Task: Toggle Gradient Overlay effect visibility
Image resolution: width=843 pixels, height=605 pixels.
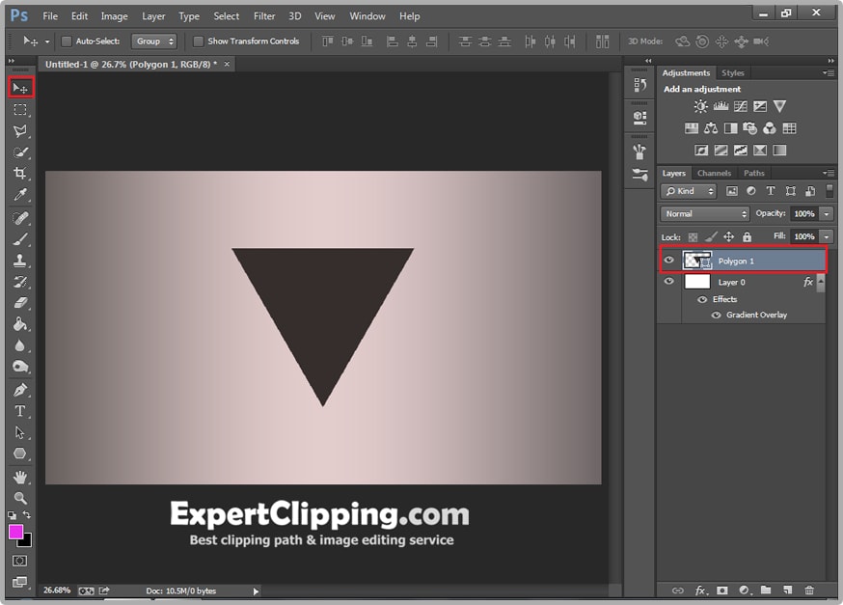Action: (716, 316)
